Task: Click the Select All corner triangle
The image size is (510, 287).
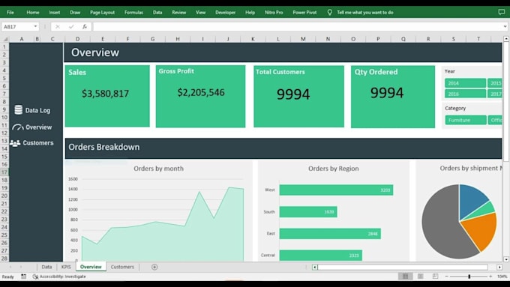Action: click(x=5, y=39)
